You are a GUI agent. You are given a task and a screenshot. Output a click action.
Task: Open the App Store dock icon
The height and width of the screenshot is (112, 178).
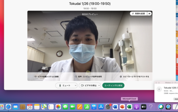coord(101,107)
